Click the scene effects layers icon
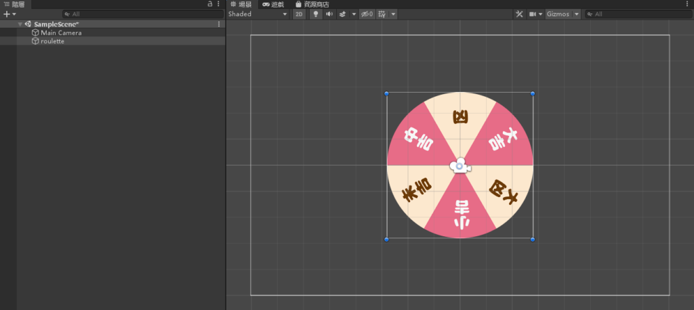 [x=342, y=14]
